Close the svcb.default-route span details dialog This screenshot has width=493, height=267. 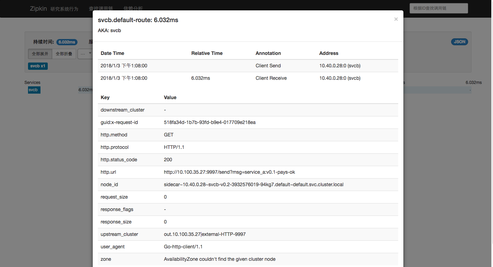tap(396, 19)
